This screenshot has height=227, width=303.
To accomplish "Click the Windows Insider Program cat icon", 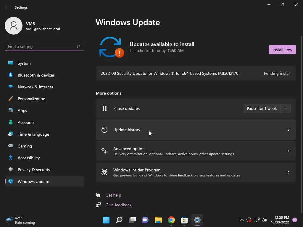I will pos(104,172).
